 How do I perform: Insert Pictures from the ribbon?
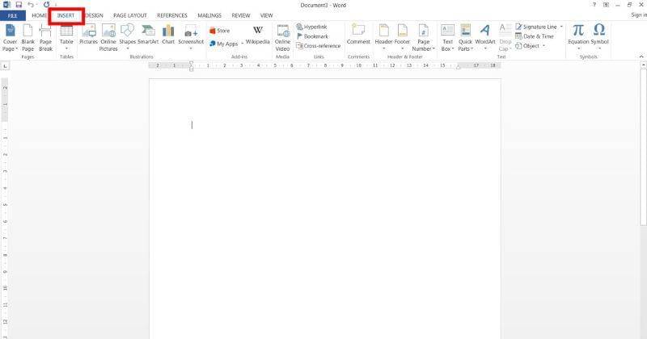pos(88,36)
